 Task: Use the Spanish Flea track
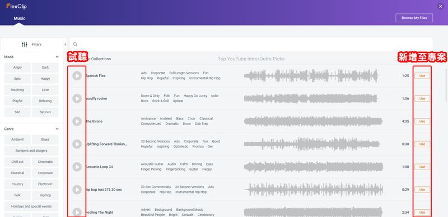coord(422,76)
